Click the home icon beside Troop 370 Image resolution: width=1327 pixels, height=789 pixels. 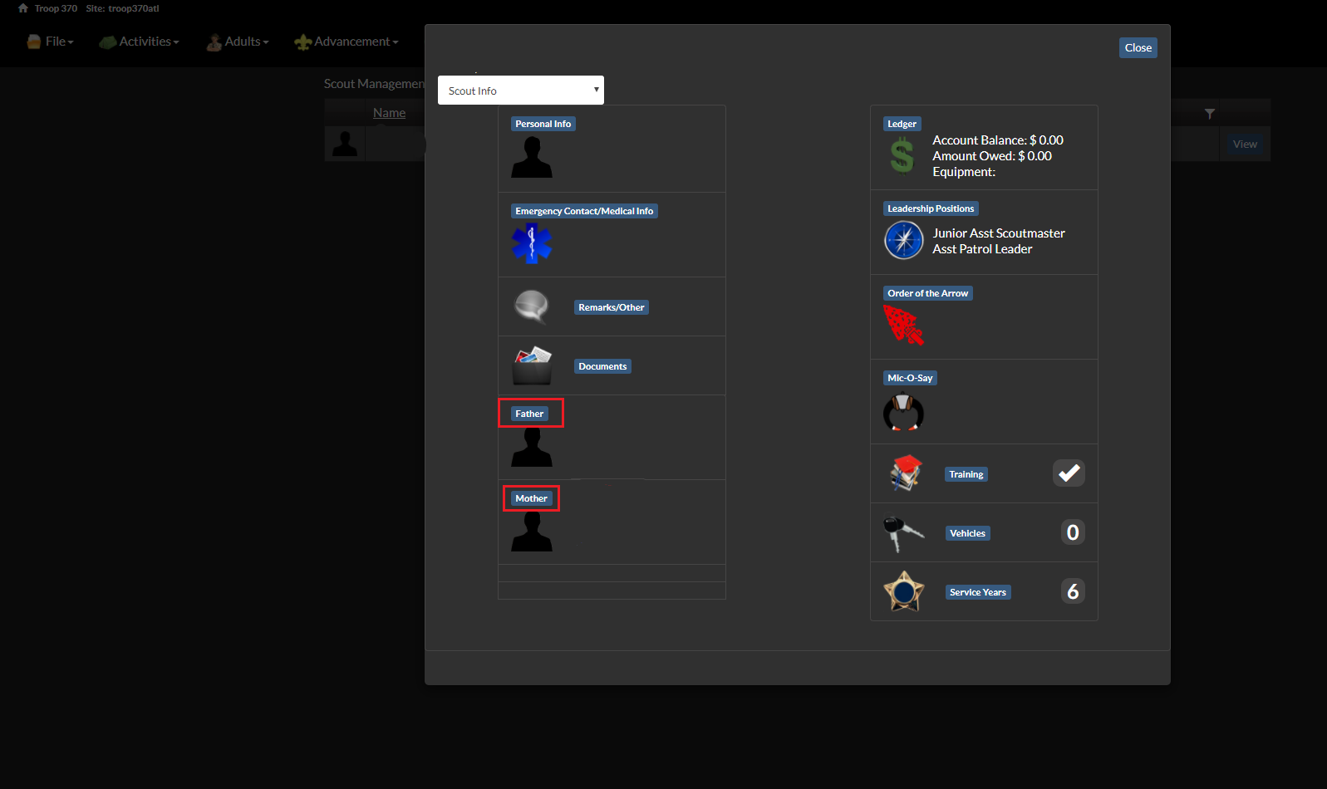tap(23, 8)
